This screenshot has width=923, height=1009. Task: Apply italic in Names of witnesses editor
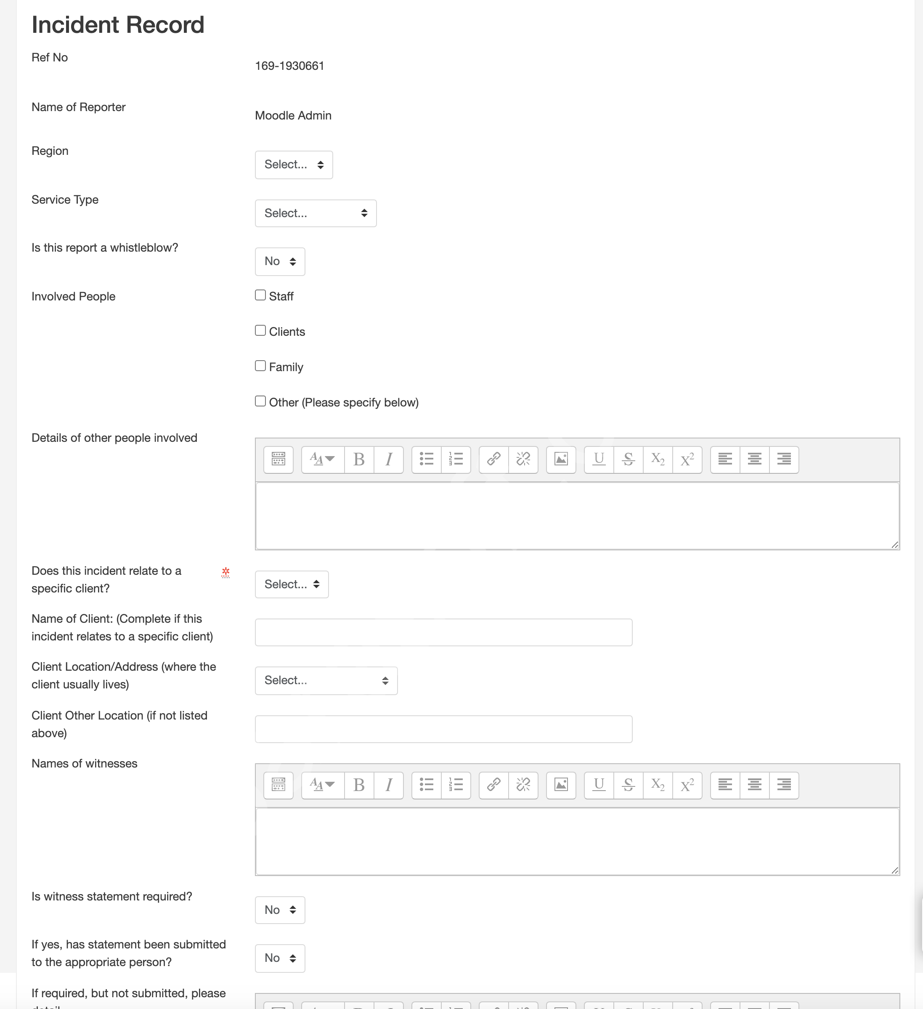(388, 785)
